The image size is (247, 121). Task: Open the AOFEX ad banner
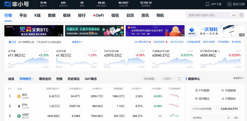click(x=155, y=31)
